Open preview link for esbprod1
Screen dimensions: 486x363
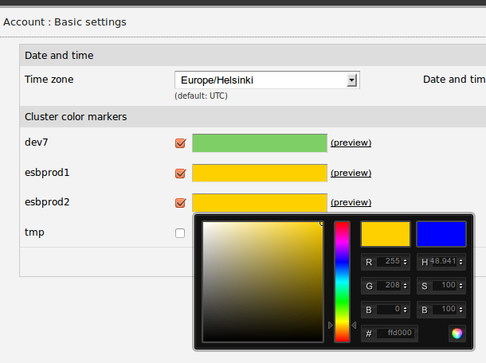351,173
